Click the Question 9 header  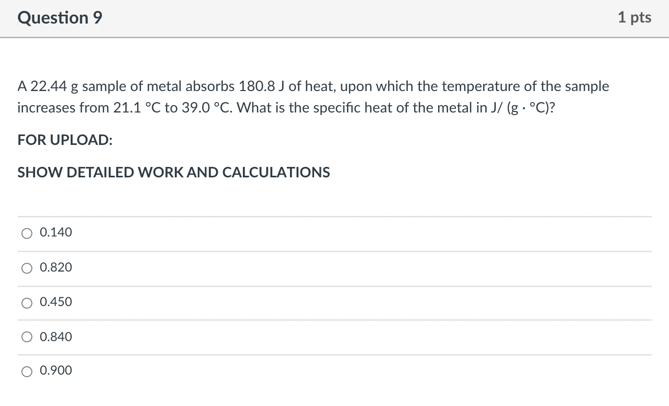[60, 17]
